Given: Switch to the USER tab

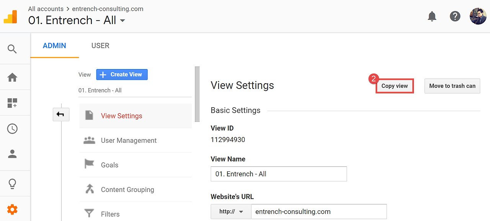Looking at the screenshot, I should pos(100,46).
